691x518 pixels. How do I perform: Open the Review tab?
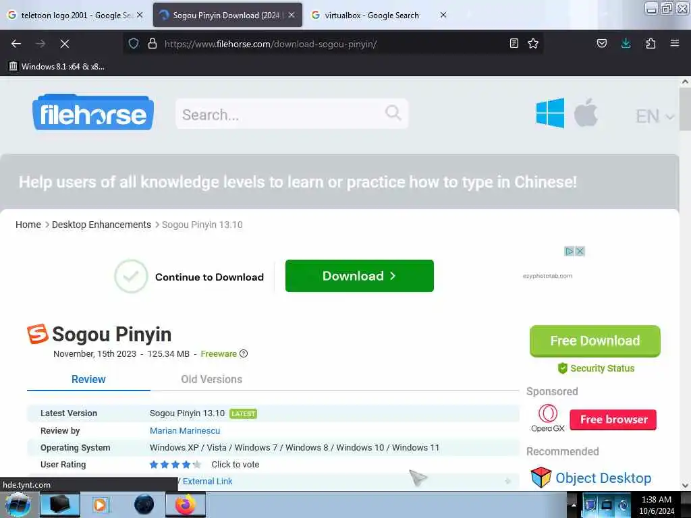(88, 379)
